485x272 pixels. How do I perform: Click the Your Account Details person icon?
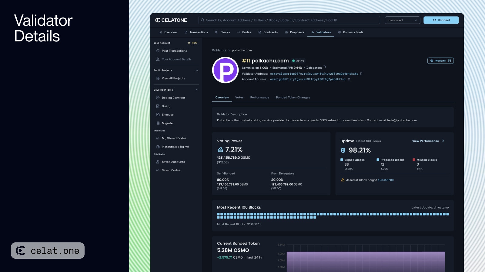[158, 59]
